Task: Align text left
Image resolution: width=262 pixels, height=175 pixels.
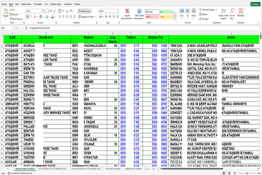Action: coord(60,17)
